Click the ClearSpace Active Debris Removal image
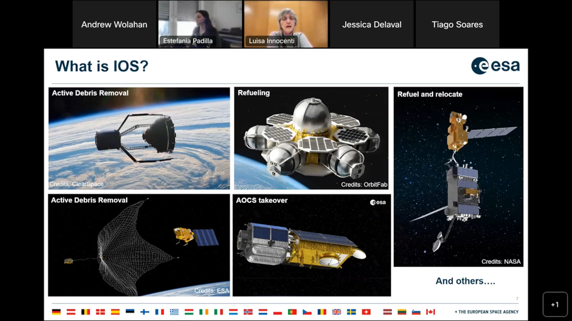The image size is (572, 321). coord(139,138)
